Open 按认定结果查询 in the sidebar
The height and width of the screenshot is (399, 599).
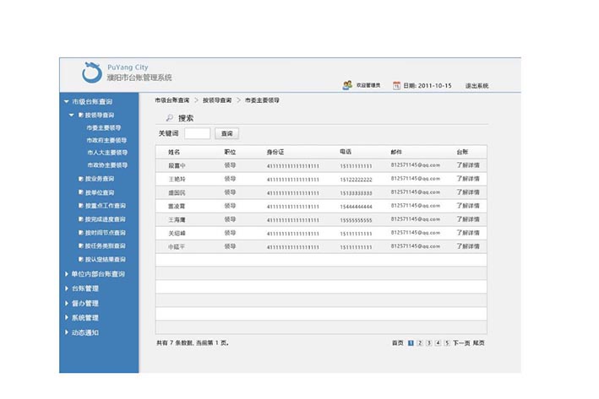pyautogui.click(x=105, y=259)
